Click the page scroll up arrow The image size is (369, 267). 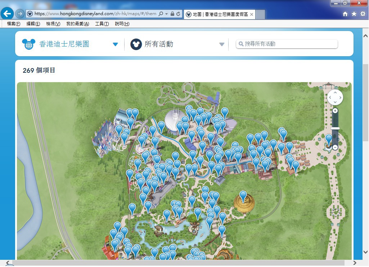365,36
